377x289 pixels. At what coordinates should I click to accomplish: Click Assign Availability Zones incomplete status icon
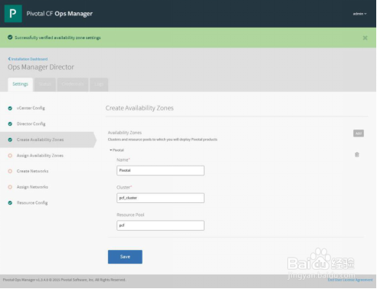10,156
